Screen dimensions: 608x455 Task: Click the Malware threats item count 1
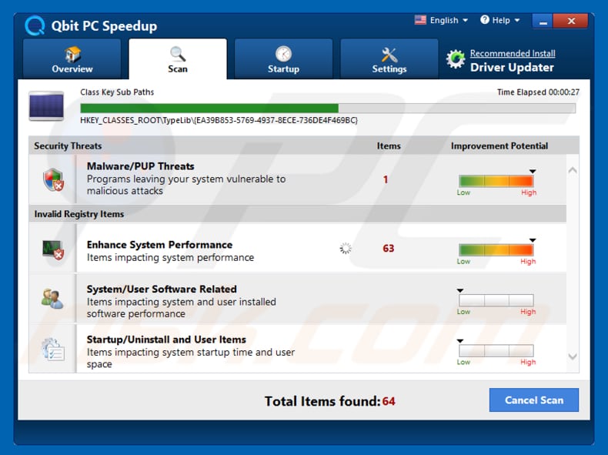[x=386, y=179]
